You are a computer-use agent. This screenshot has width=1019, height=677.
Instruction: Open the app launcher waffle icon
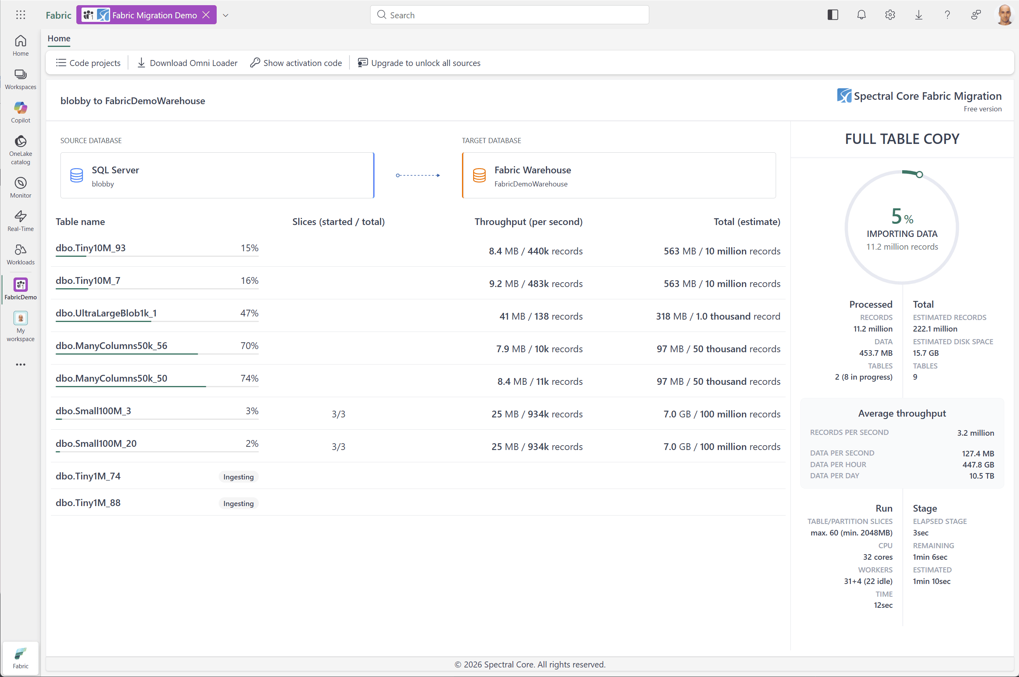(x=20, y=15)
